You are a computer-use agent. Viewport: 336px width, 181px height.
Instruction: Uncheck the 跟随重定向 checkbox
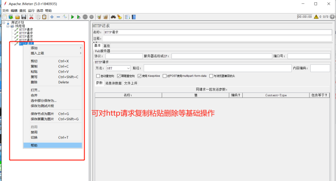(119, 76)
